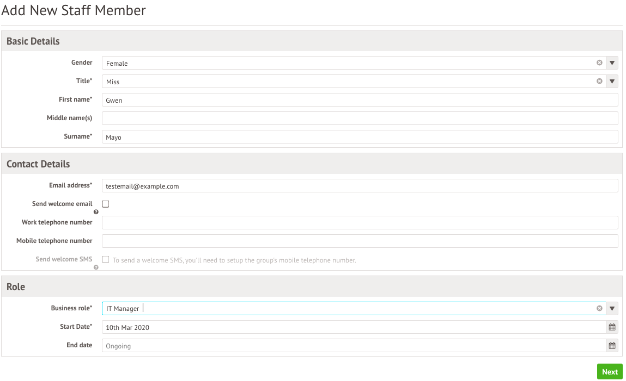Focus the Middle name(s) field
The height and width of the screenshot is (381, 626).
(360, 118)
